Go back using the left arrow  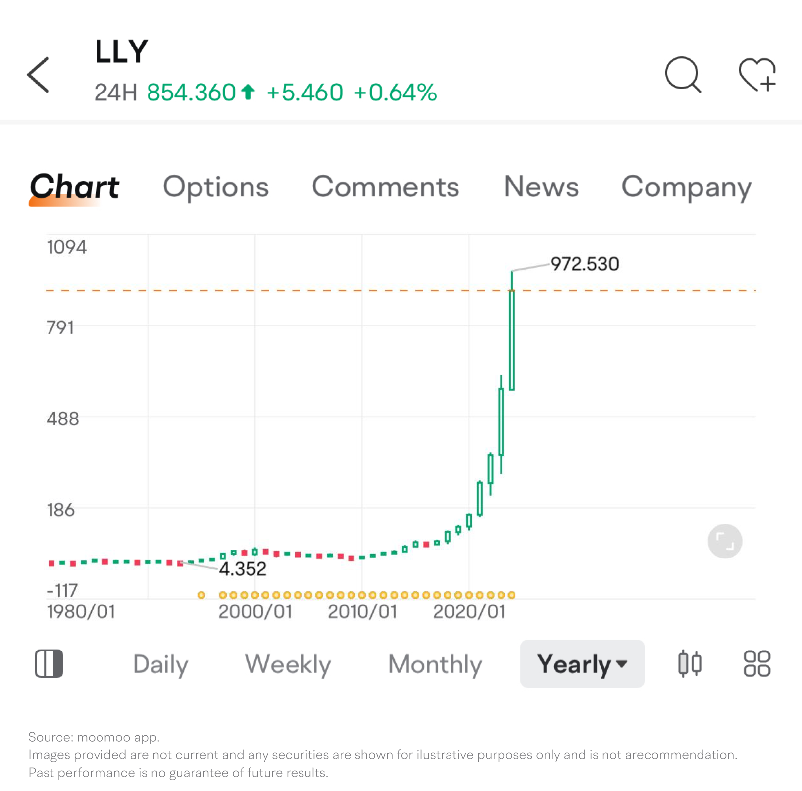pyautogui.click(x=38, y=75)
